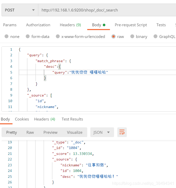Select the none body type radio button

pyautogui.click(x=7, y=36)
